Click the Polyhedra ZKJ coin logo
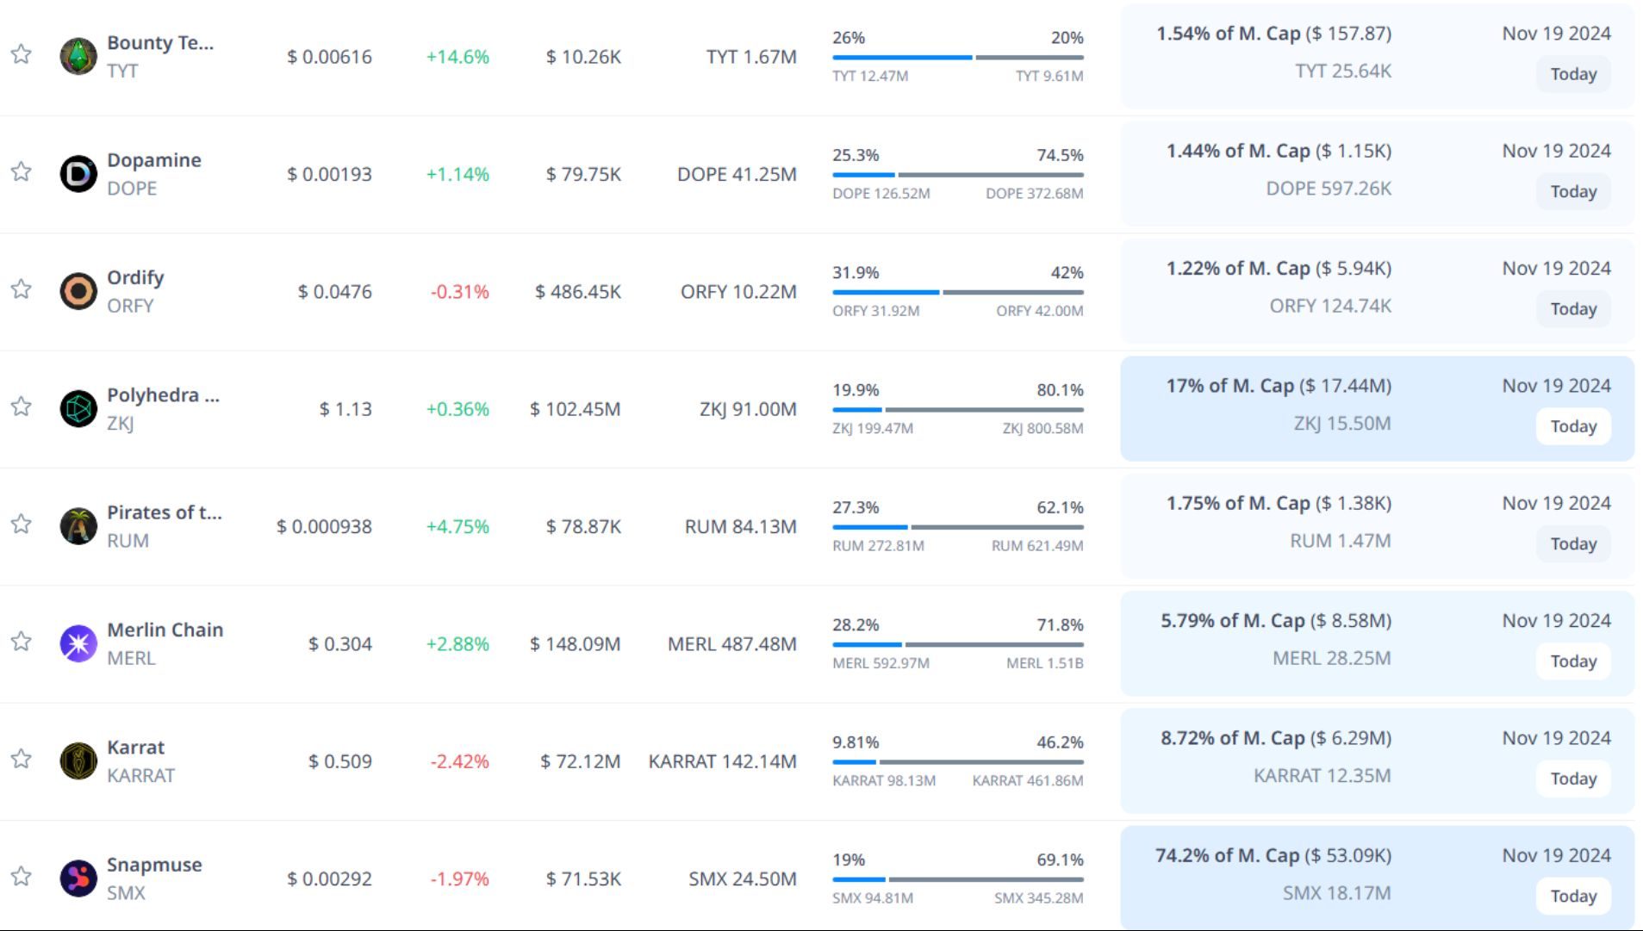 pos(78,409)
